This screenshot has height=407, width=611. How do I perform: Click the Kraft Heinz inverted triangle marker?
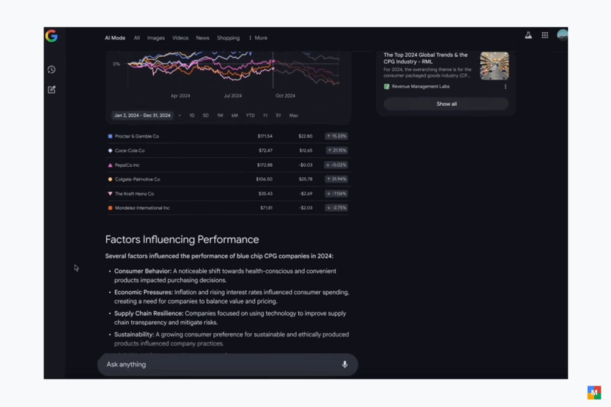point(110,194)
